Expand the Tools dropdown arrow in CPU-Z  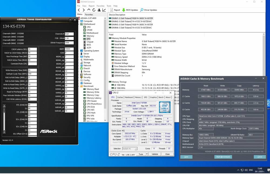(x=147, y=154)
